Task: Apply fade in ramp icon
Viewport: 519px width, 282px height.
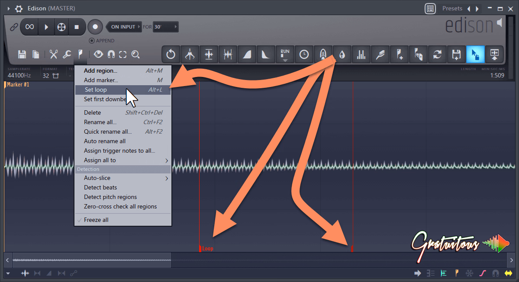Action: [247, 54]
